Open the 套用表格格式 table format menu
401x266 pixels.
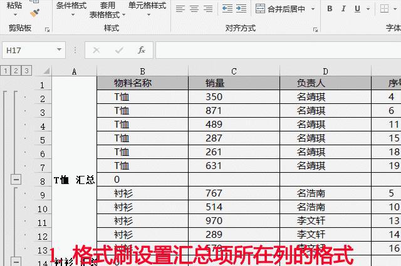pyautogui.click(x=107, y=10)
